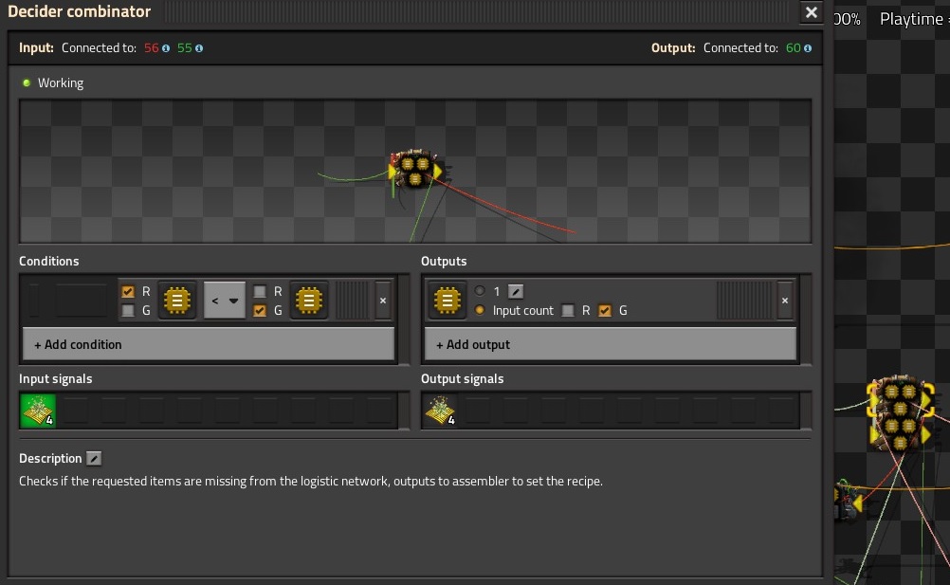950x585 pixels.
Task: Click the Decider combinator title text
Action: point(80,11)
